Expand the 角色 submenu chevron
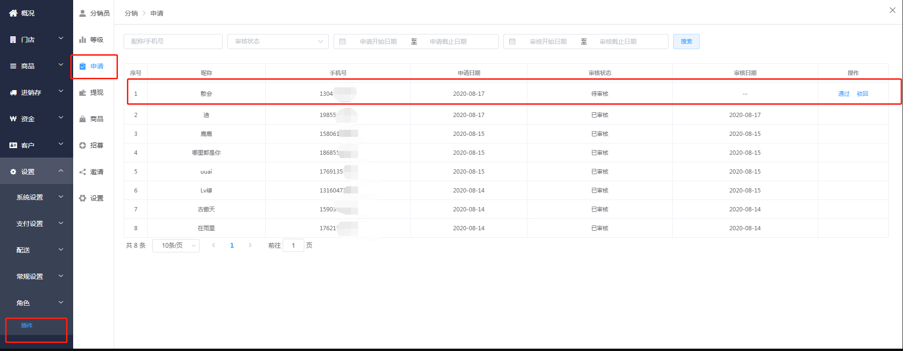The height and width of the screenshot is (351, 903). [61, 302]
